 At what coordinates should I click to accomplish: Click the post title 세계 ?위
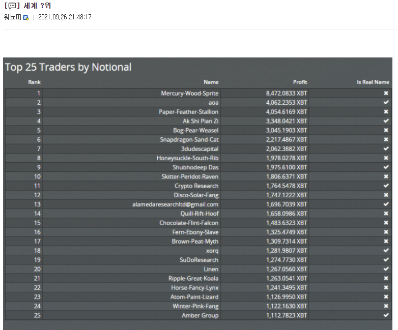click(37, 6)
